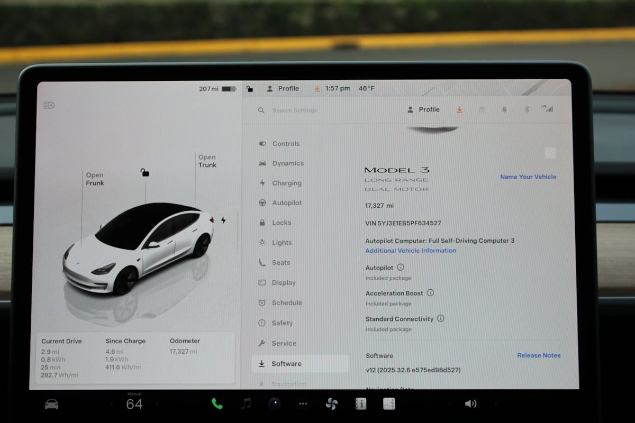Tap the car controls icon in bottom bar
This screenshot has width=635, height=423.
coord(51,404)
